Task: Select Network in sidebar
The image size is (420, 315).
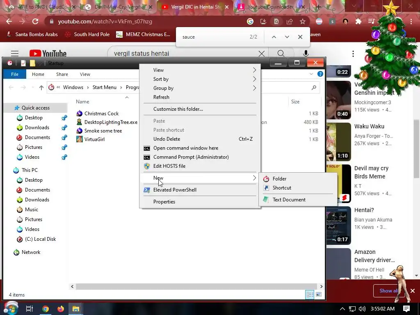Action: (x=31, y=252)
